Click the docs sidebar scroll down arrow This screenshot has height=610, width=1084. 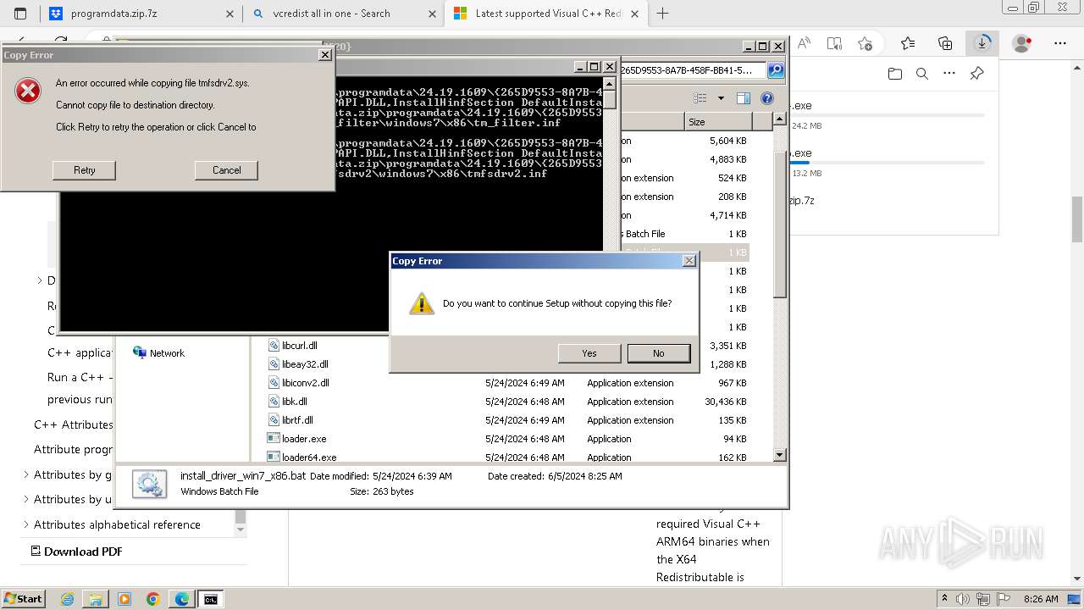click(x=241, y=530)
